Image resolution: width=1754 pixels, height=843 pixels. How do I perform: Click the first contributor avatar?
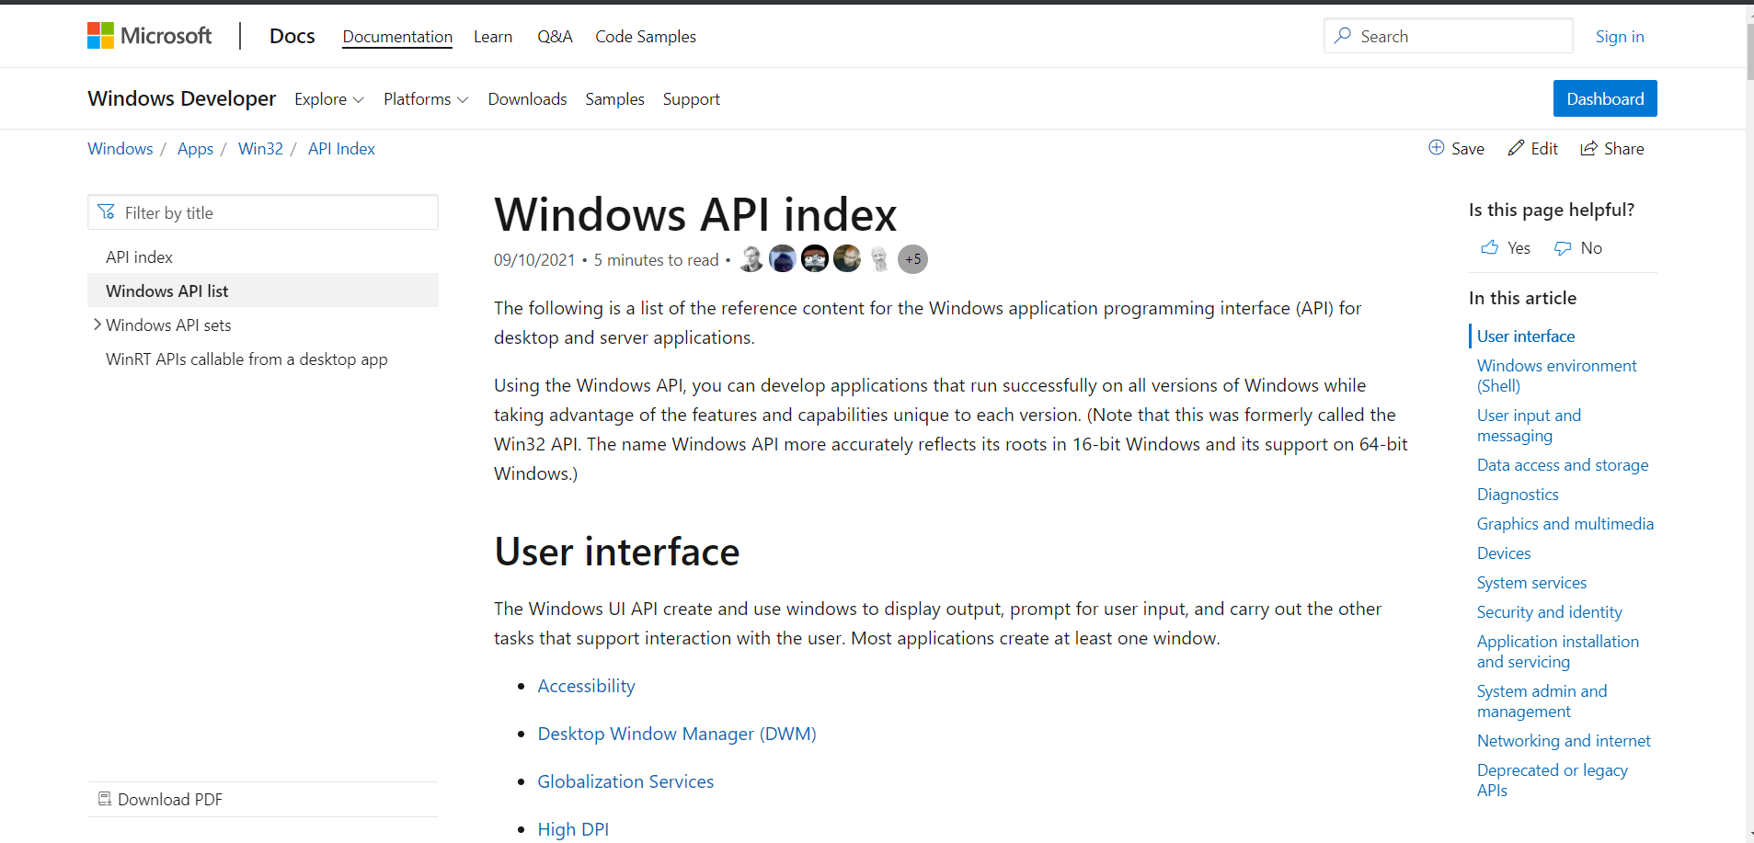[751, 259]
